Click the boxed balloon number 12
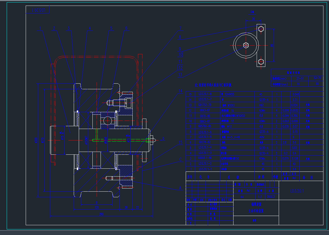329x235 pixels. click(x=180, y=67)
